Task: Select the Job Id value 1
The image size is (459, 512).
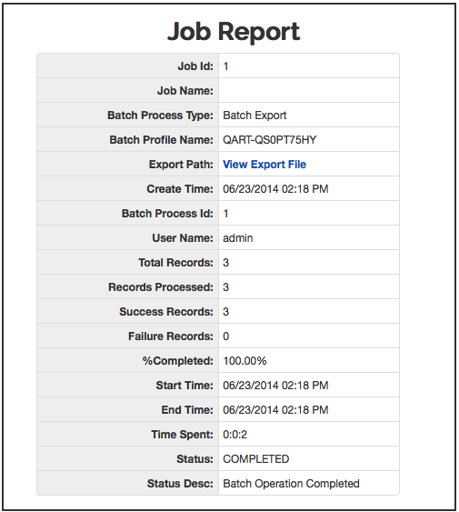Action: (225, 66)
